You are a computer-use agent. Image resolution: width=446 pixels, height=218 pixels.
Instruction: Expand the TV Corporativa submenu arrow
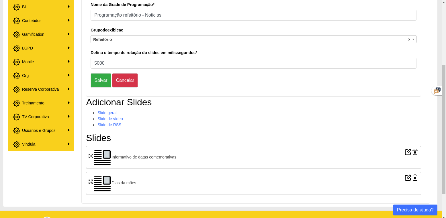pos(69,116)
